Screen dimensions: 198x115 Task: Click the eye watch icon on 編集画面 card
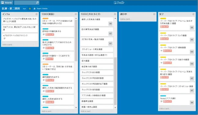(x=161, y=51)
